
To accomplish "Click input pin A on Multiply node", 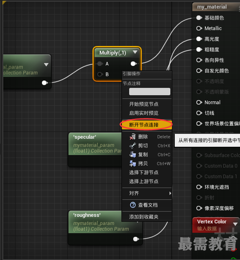I will click(100, 63).
